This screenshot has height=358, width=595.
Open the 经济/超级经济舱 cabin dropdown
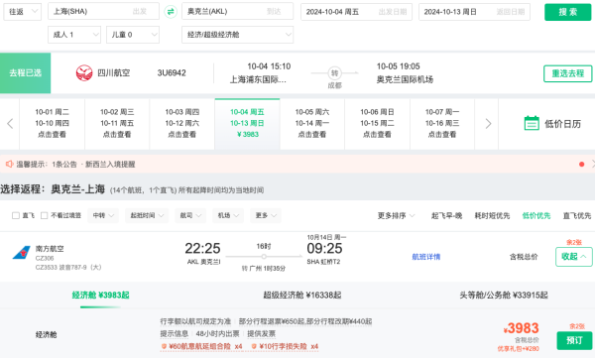coord(238,35)
